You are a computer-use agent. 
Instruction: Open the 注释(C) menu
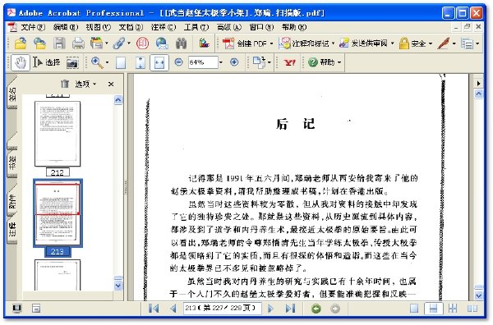tap(164, 27)
